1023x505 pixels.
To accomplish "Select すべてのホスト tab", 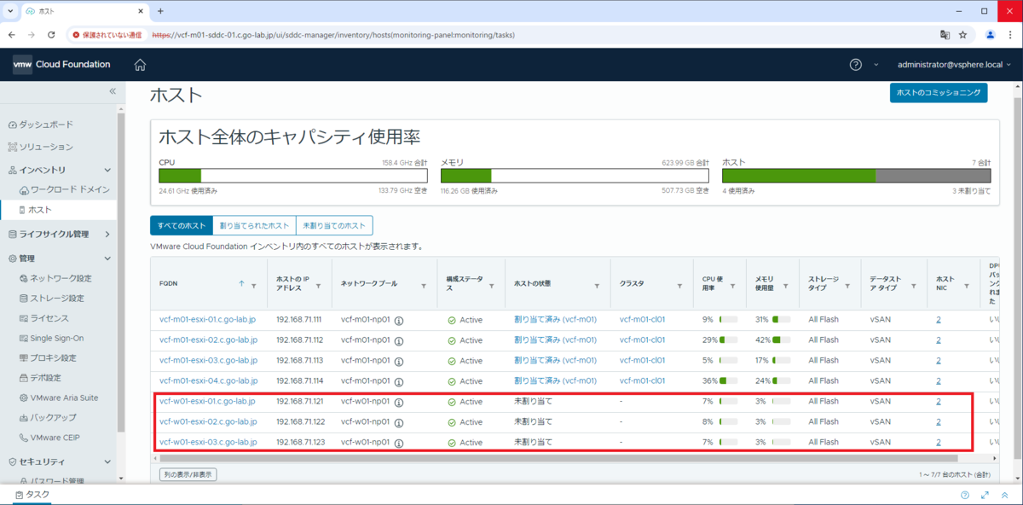I will pos(181,225).
